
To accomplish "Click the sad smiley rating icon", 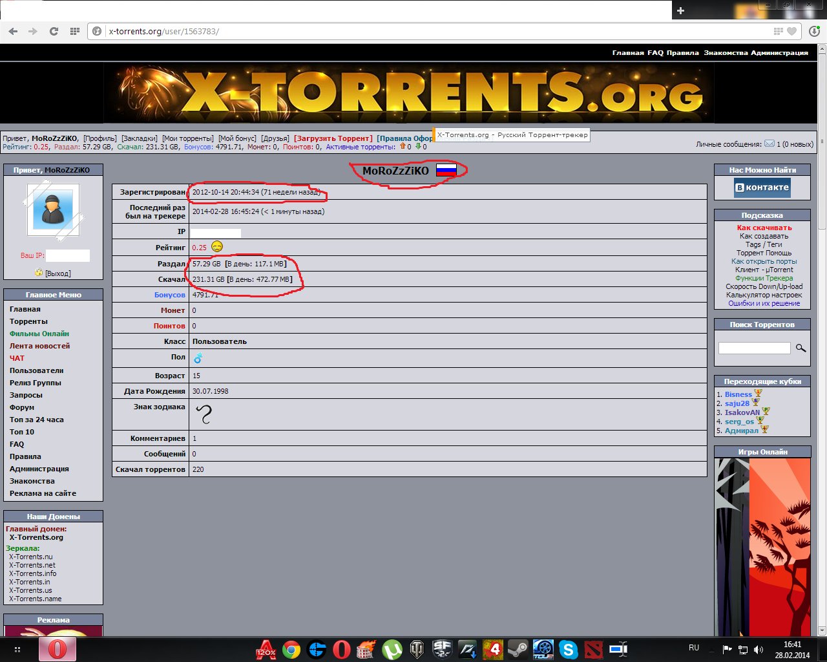I will [217, 247].
